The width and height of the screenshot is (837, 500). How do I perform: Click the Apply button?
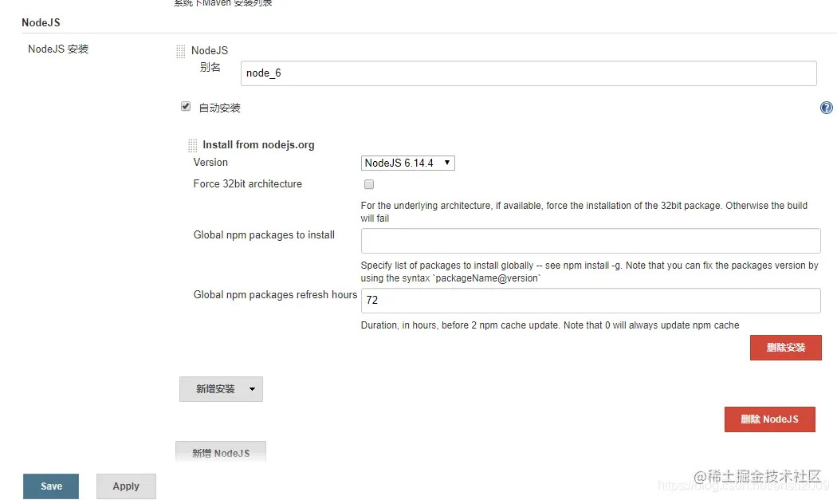coord(126,486)
